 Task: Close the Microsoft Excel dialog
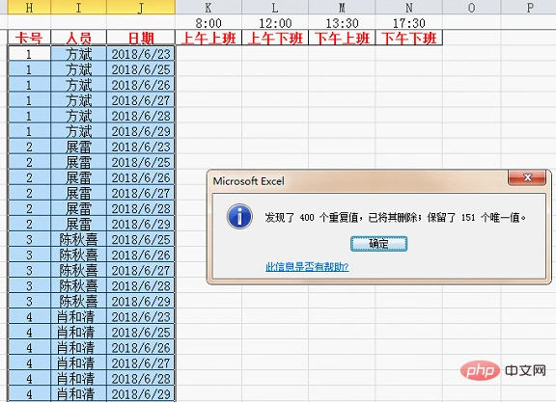(x=527, y=177)
